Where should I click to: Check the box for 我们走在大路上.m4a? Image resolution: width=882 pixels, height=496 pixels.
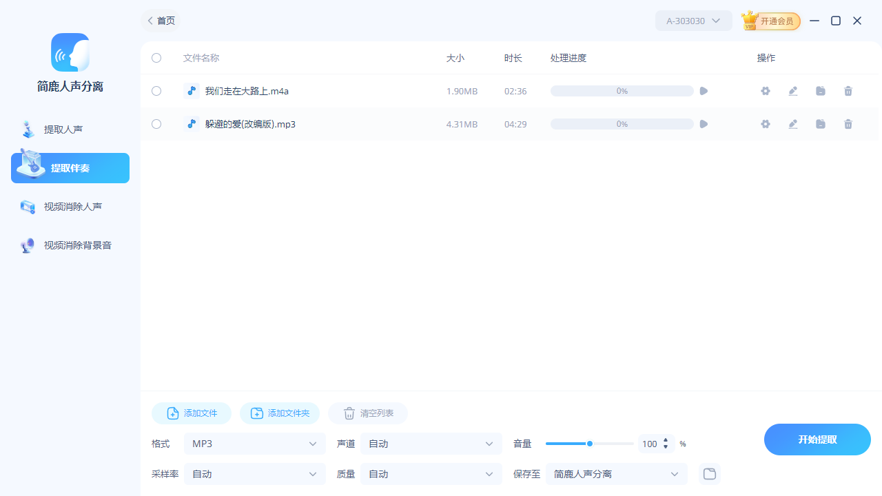(x=156, y=90)
